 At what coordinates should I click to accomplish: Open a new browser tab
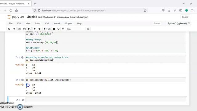35,4
